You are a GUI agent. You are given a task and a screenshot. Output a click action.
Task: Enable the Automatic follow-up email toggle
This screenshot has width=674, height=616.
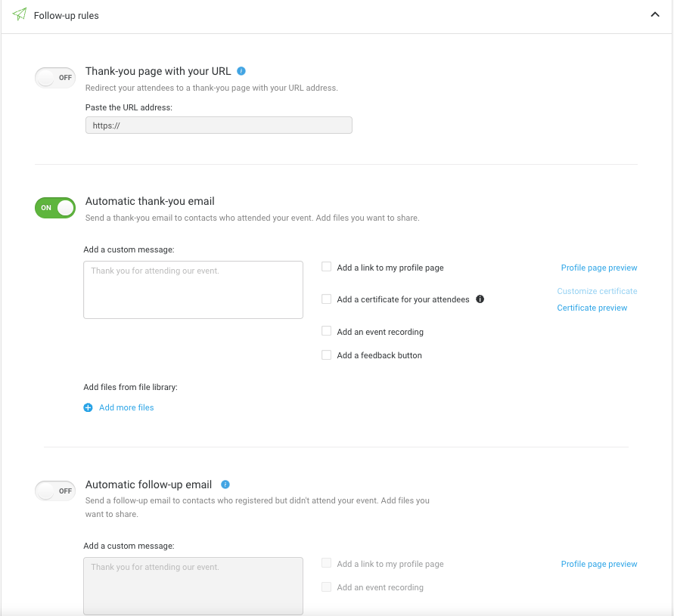coord(55,491)
